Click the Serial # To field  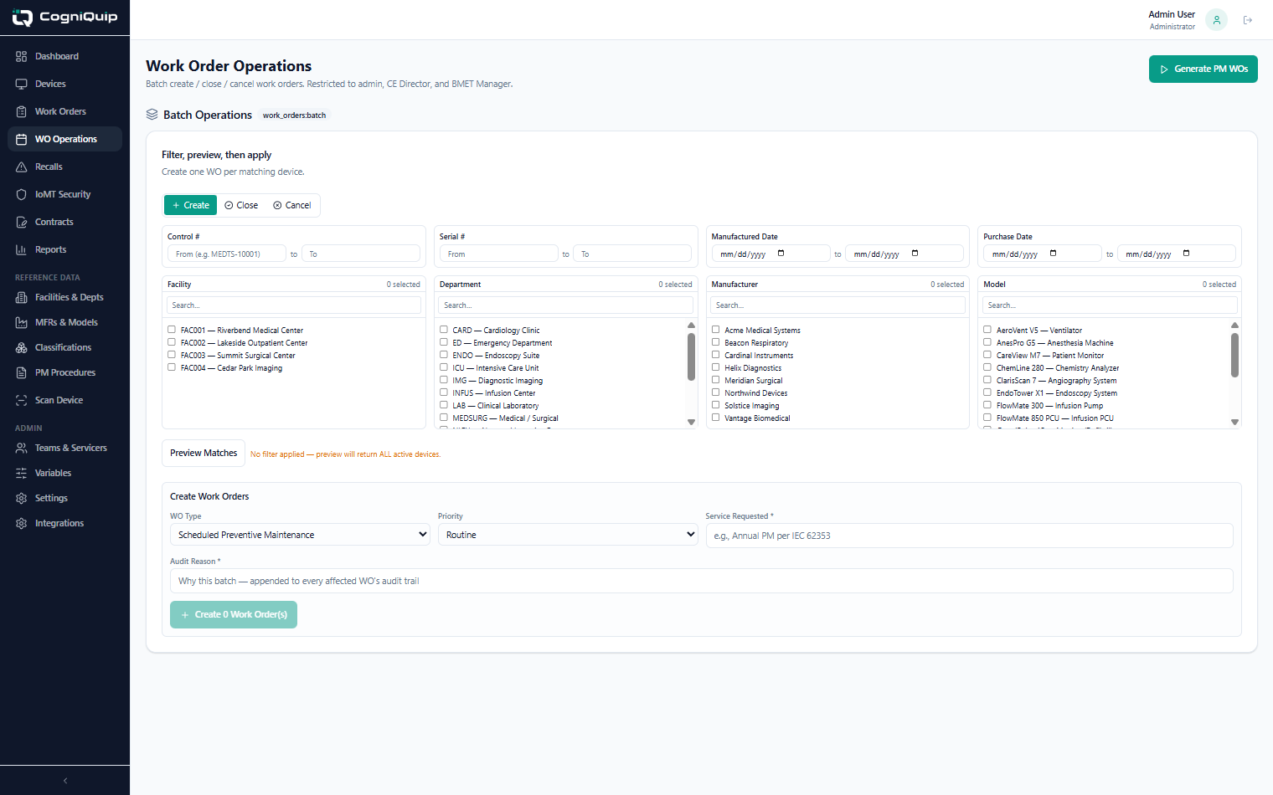pyautogui.click(x=632, y=254)
